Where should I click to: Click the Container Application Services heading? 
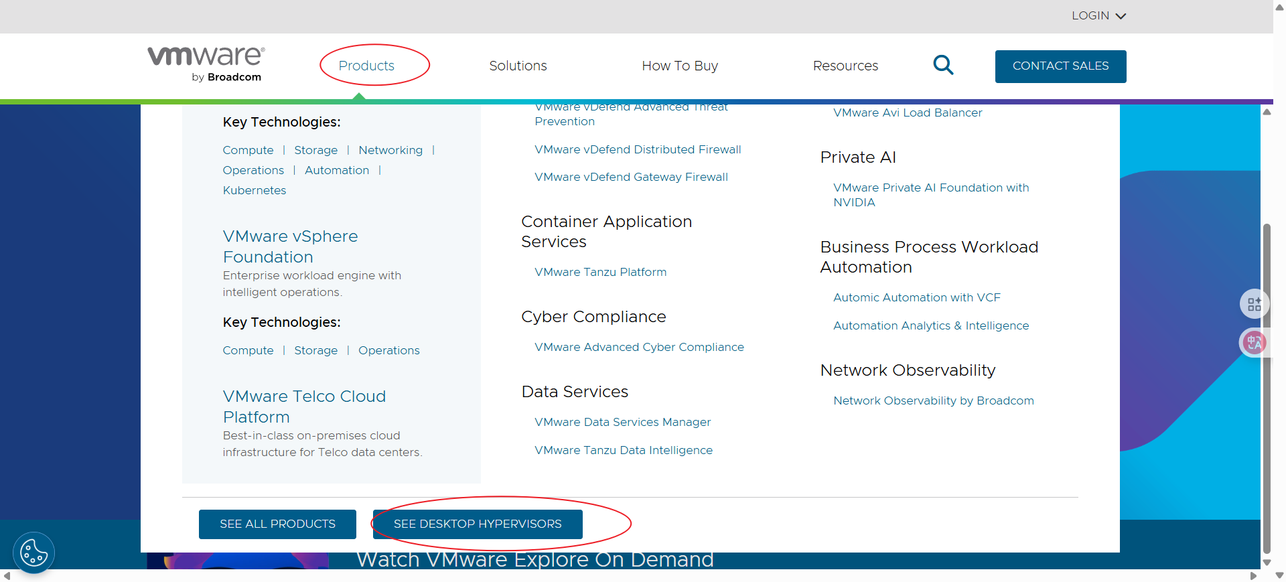point(606,232)
